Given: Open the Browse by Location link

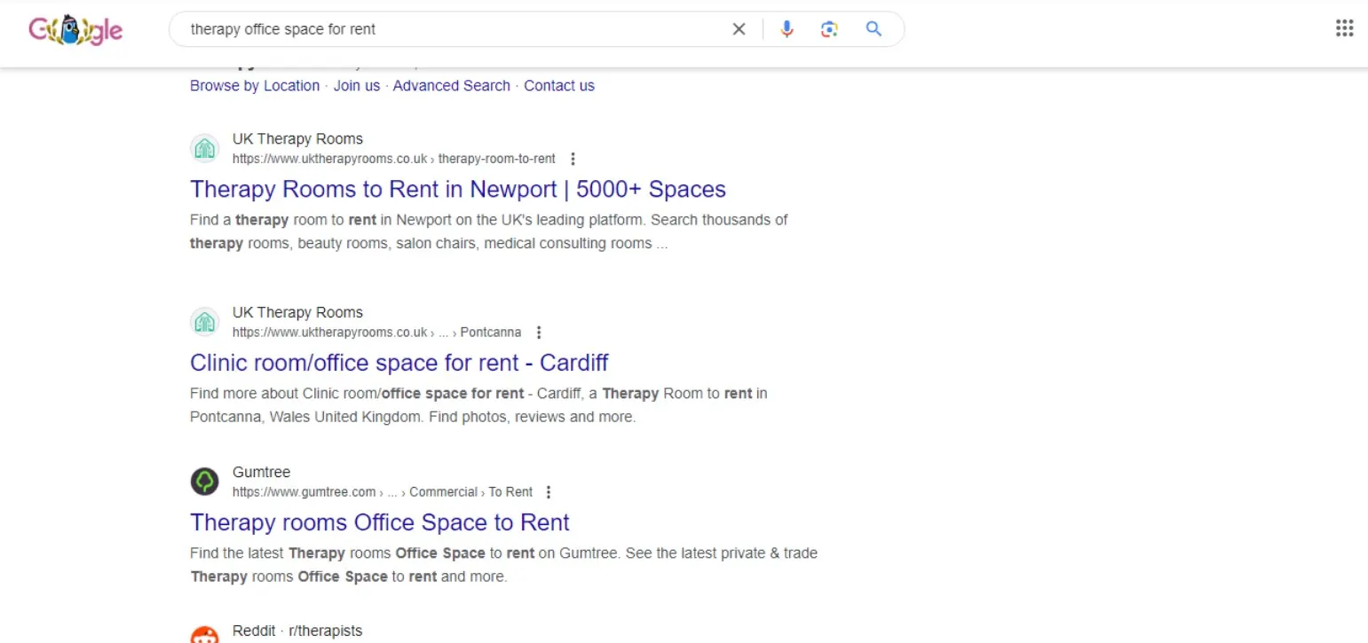Looking at the screenshot, I should click(x=255, y=86).
